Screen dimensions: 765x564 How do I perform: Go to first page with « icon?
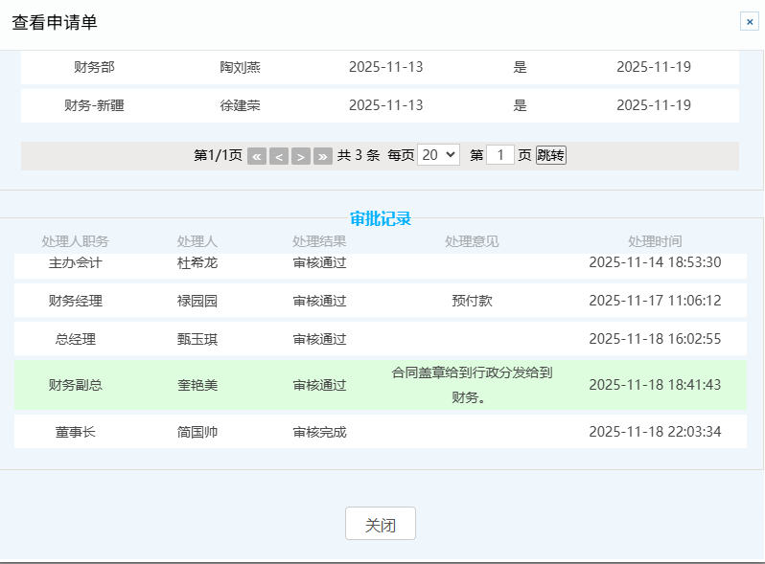tap(257, 156)
